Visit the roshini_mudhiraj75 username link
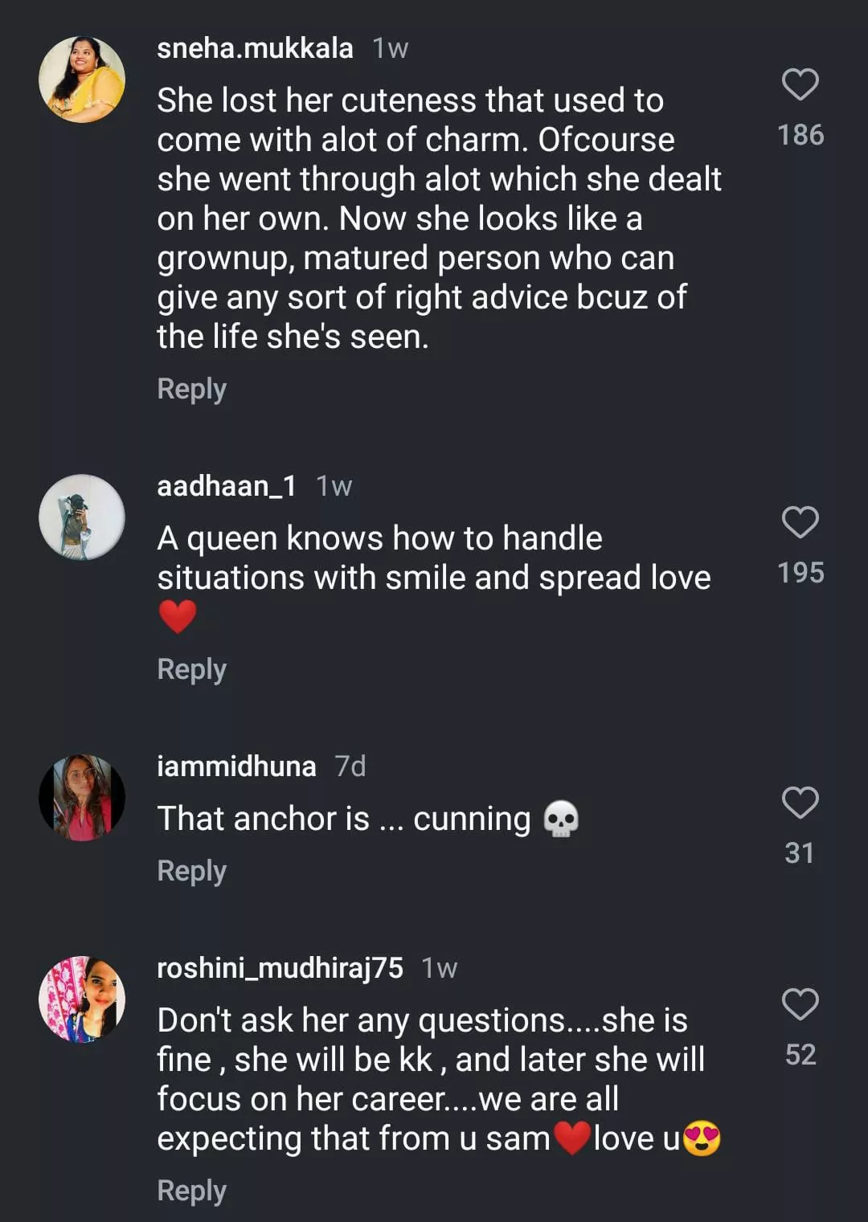 280,968
